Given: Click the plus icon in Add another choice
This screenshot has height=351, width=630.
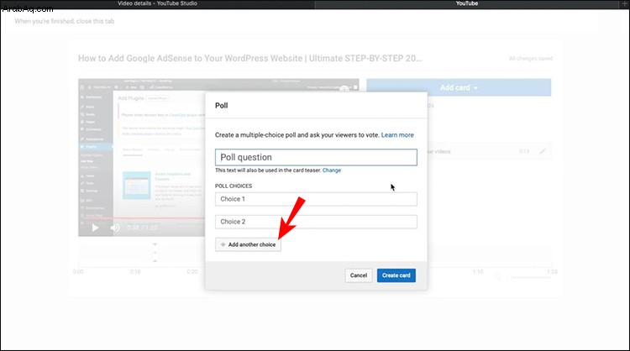Looking at the screenshot, I should (223, 244).
